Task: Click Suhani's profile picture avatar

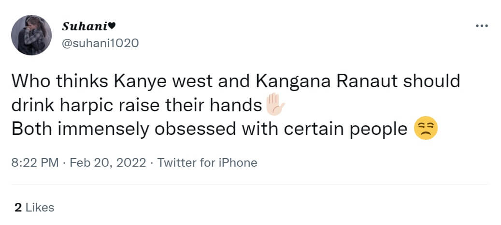Action: [x=31, y=35]
